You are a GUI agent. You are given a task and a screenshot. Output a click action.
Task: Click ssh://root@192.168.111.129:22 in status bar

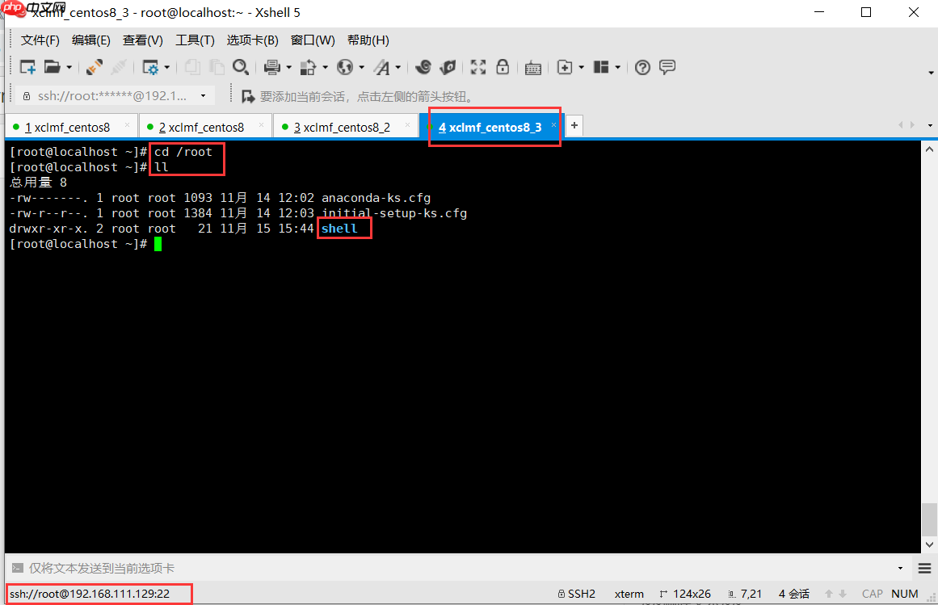(x=90, y=594)
